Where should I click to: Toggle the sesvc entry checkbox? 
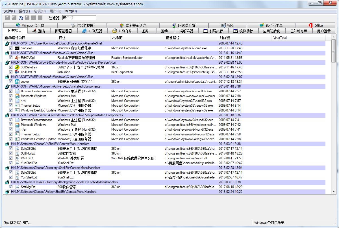point(10,82)
